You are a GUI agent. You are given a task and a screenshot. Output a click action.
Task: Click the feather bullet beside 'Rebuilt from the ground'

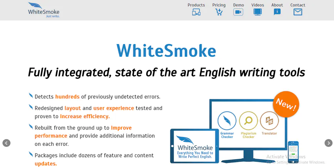click(x=31, y=127)
